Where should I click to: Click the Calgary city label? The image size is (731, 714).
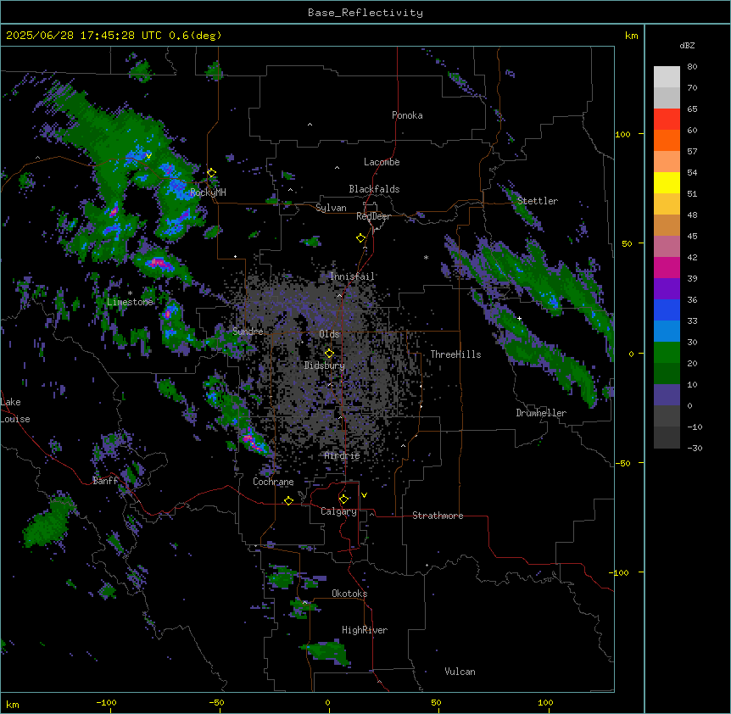tap(339, 511)
